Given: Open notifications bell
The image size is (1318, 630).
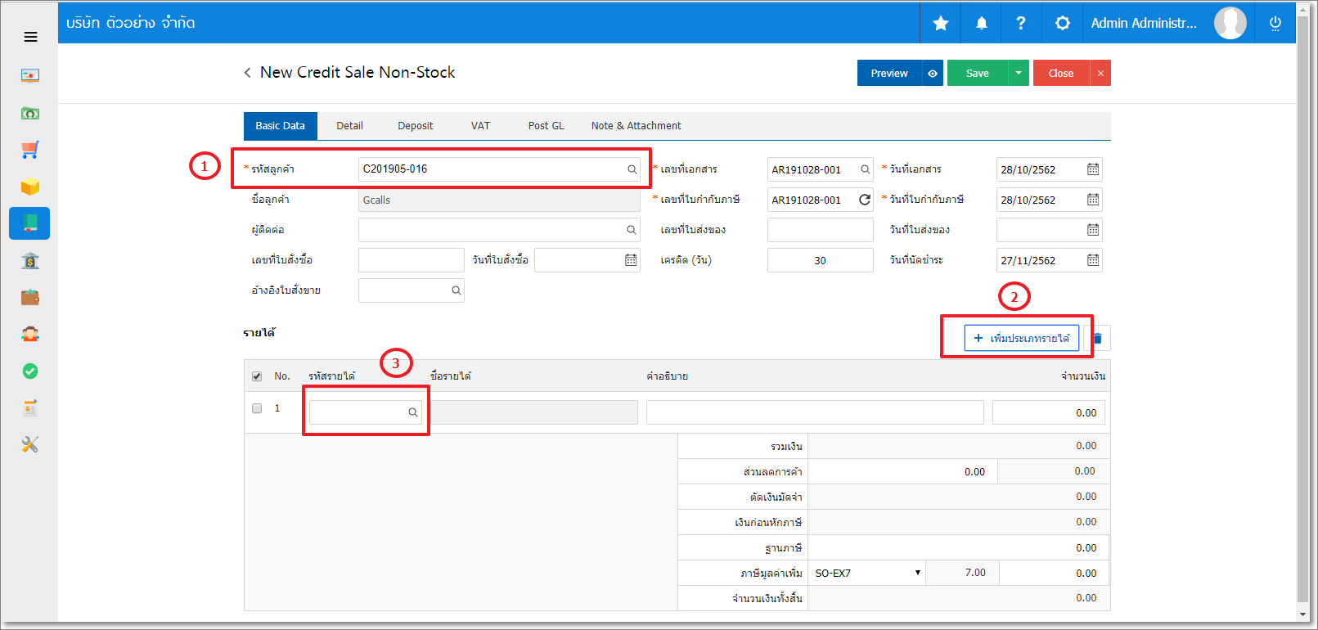Looking at the screenshot, I should pyautogui.click(x=982, y=23).
